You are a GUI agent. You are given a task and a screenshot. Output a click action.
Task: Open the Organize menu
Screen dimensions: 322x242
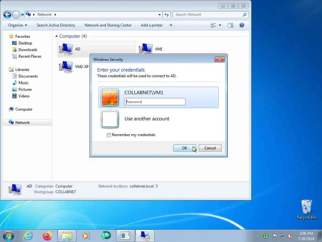[x=18, y=25]
